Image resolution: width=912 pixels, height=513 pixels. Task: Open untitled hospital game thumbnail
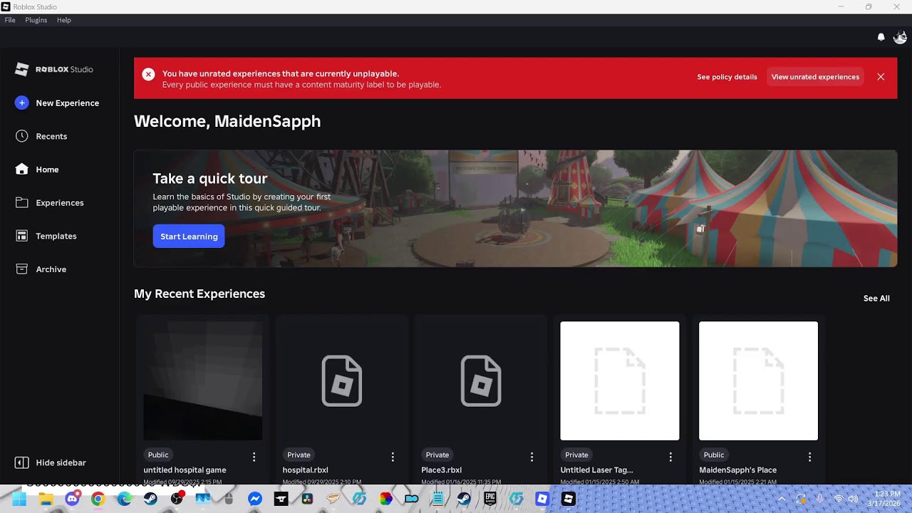(x=203, y=380)
